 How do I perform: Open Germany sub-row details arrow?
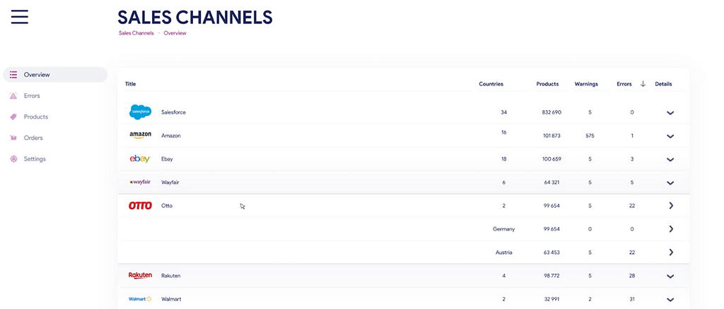click(x=670, y=229)
